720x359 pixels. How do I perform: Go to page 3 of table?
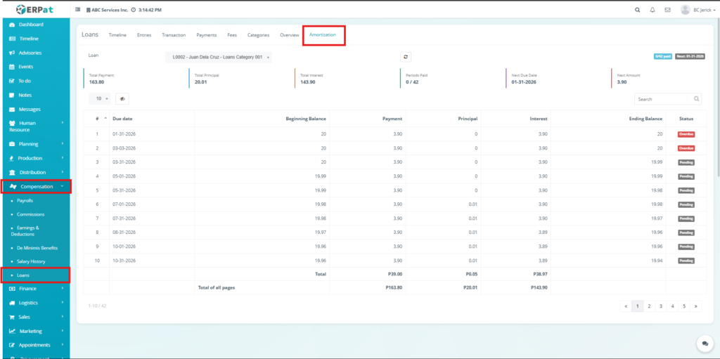(x=660, y=306)
